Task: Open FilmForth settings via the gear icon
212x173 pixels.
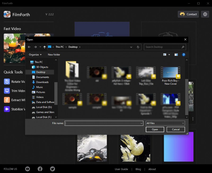Action: (x=205, y=14)
